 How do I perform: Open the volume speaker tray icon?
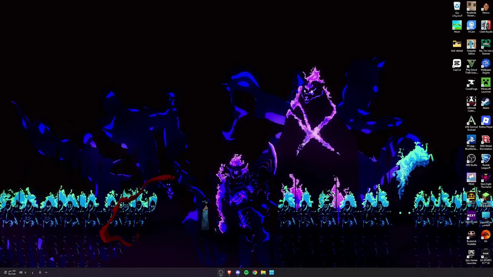tap(21, 272)
